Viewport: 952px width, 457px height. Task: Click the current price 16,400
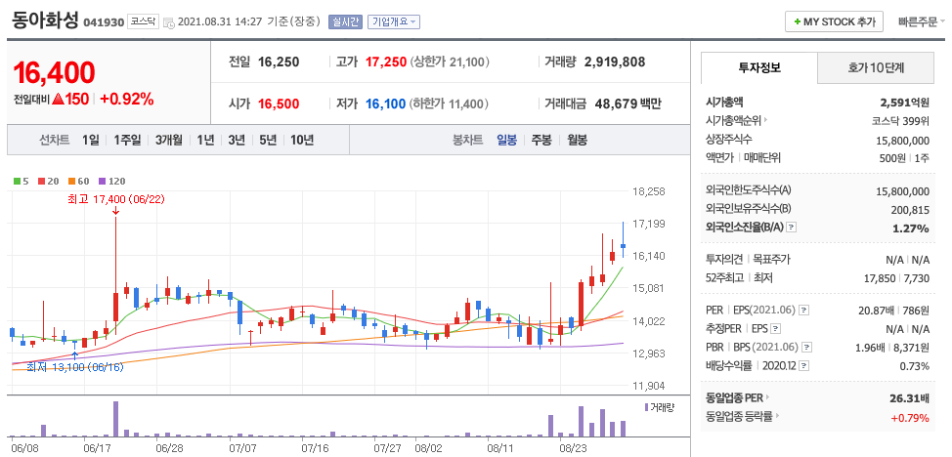coord(54,73)
